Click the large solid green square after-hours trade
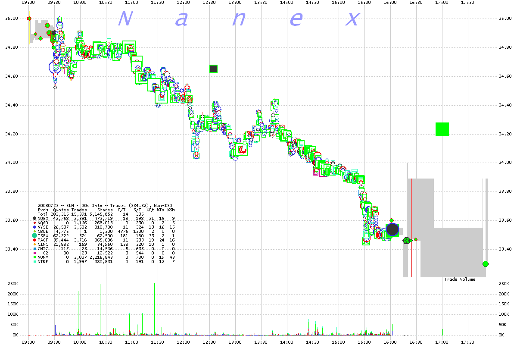The height and width of the screenshot is (345, 517). 442,129
